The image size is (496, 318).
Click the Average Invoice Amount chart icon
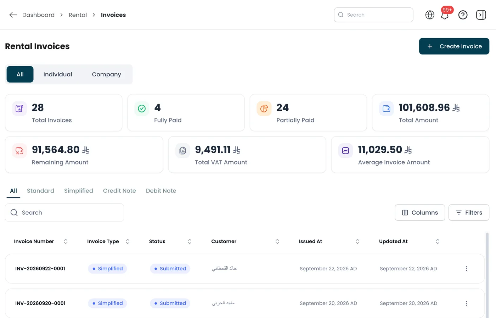(x=345, y=151)
